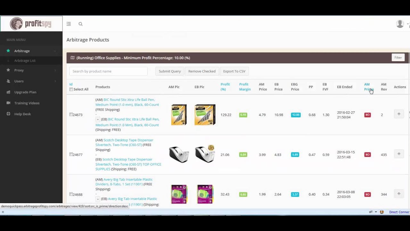This screenshot has width=410, height=231.
Task: Click the ProfitSpy logo
Action: 31,24
